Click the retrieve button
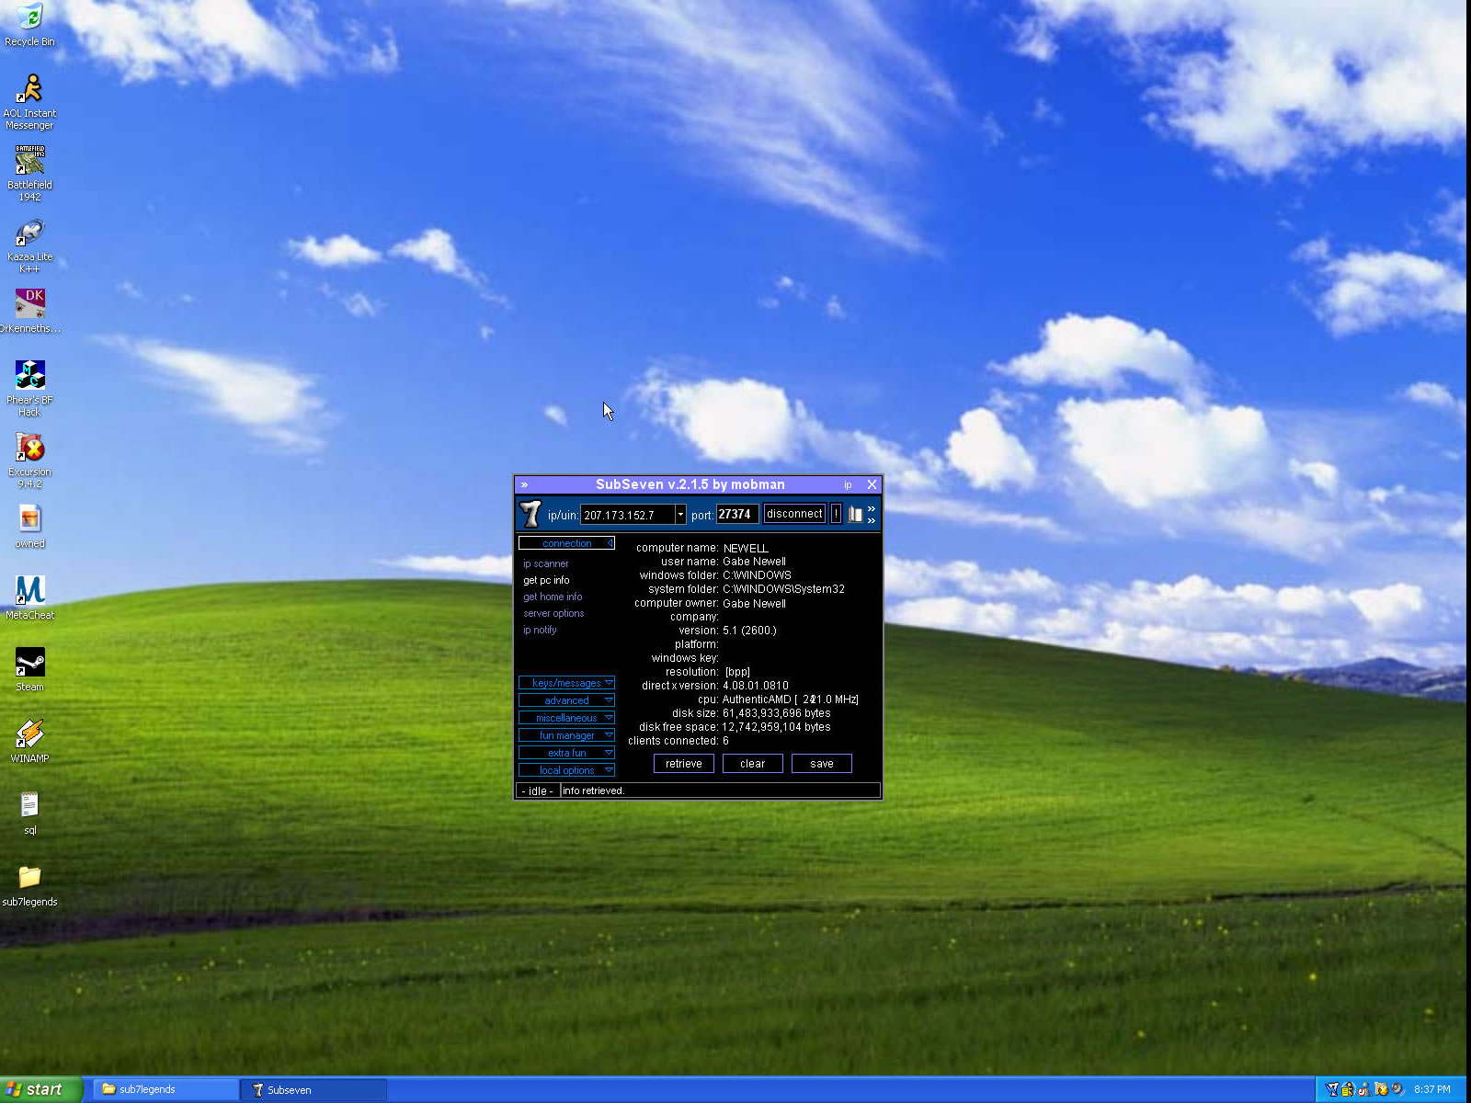 683,764
